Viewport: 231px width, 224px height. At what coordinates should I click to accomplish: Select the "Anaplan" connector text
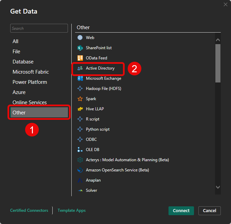click(93, 180)
